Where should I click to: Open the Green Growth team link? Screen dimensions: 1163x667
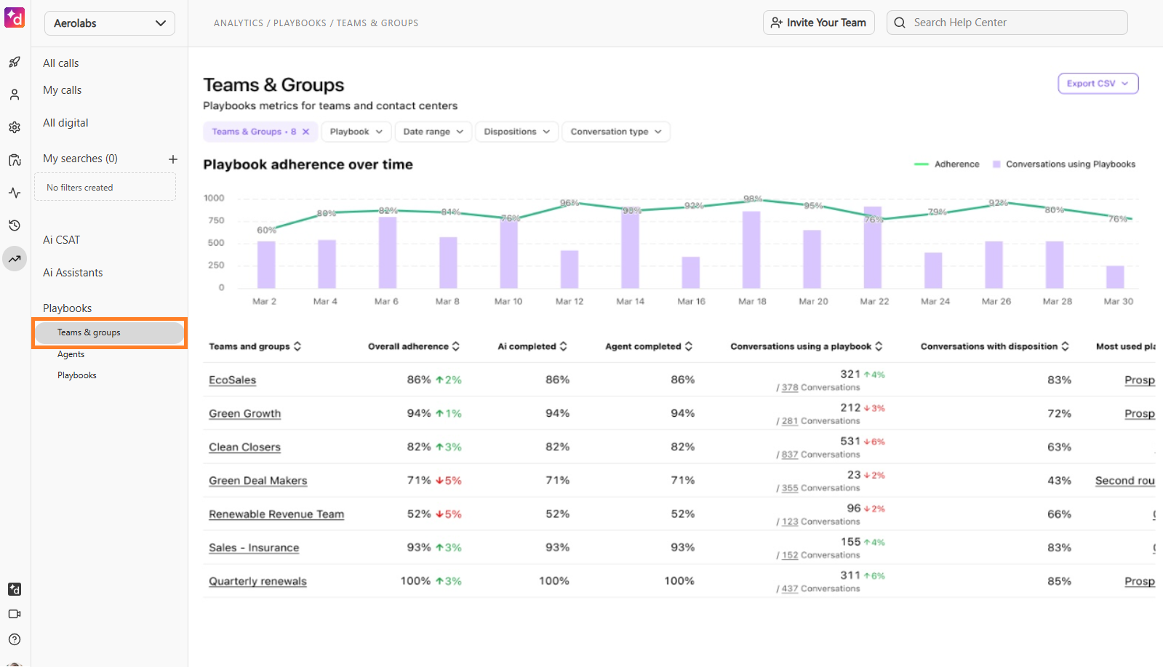(x=245, y=413)
